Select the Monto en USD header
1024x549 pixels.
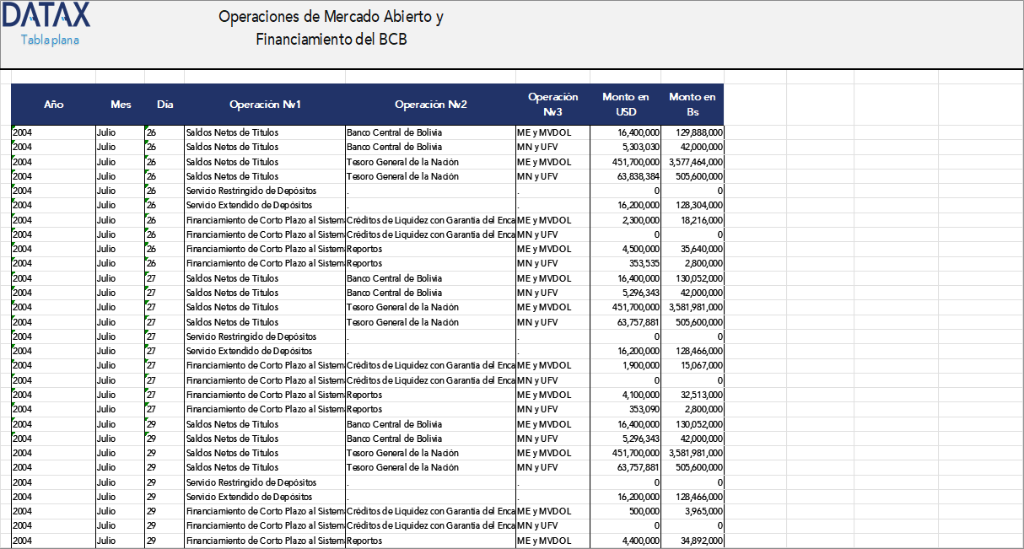[x=625, y=104]
